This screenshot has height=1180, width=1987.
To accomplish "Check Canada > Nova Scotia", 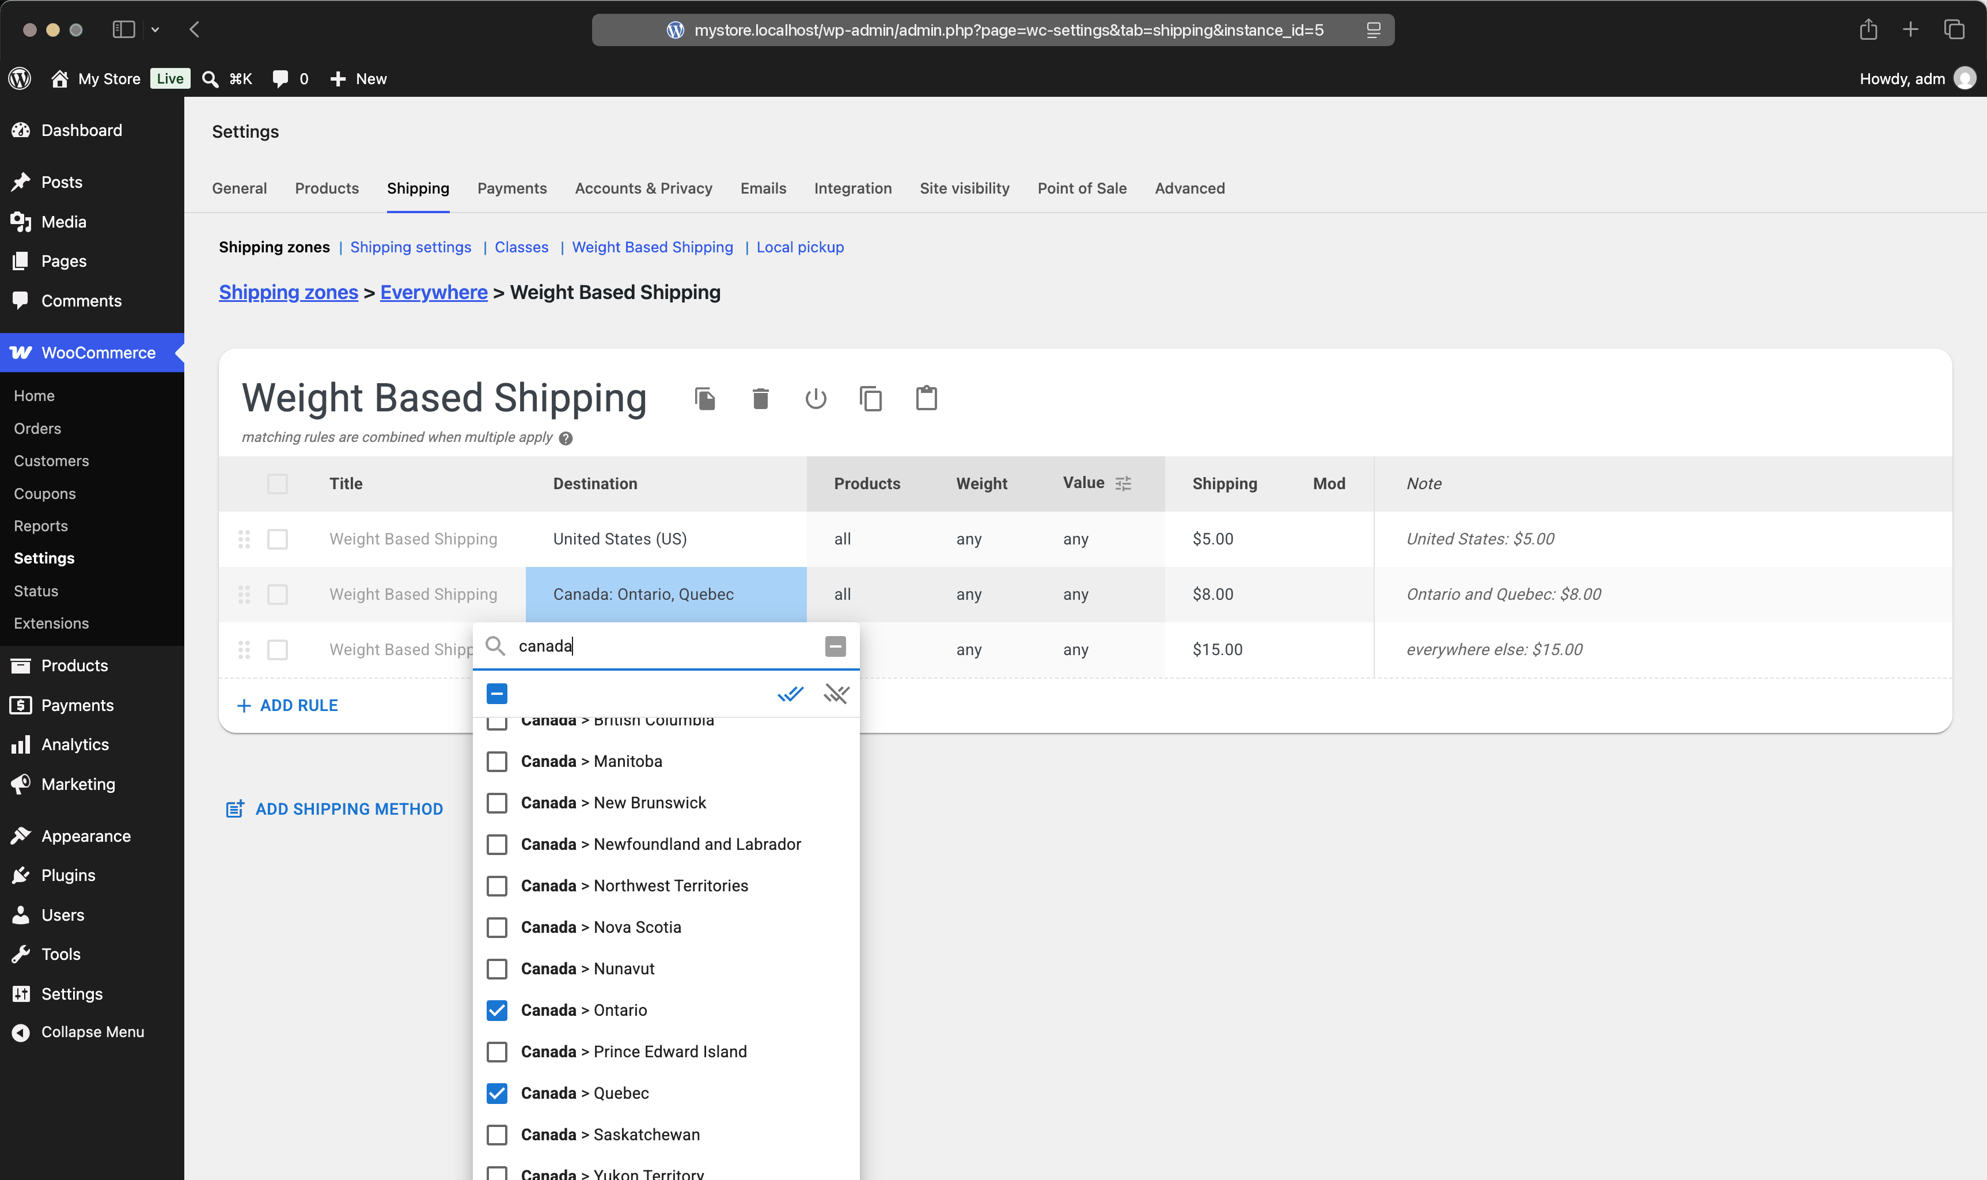I will [496, 927].
